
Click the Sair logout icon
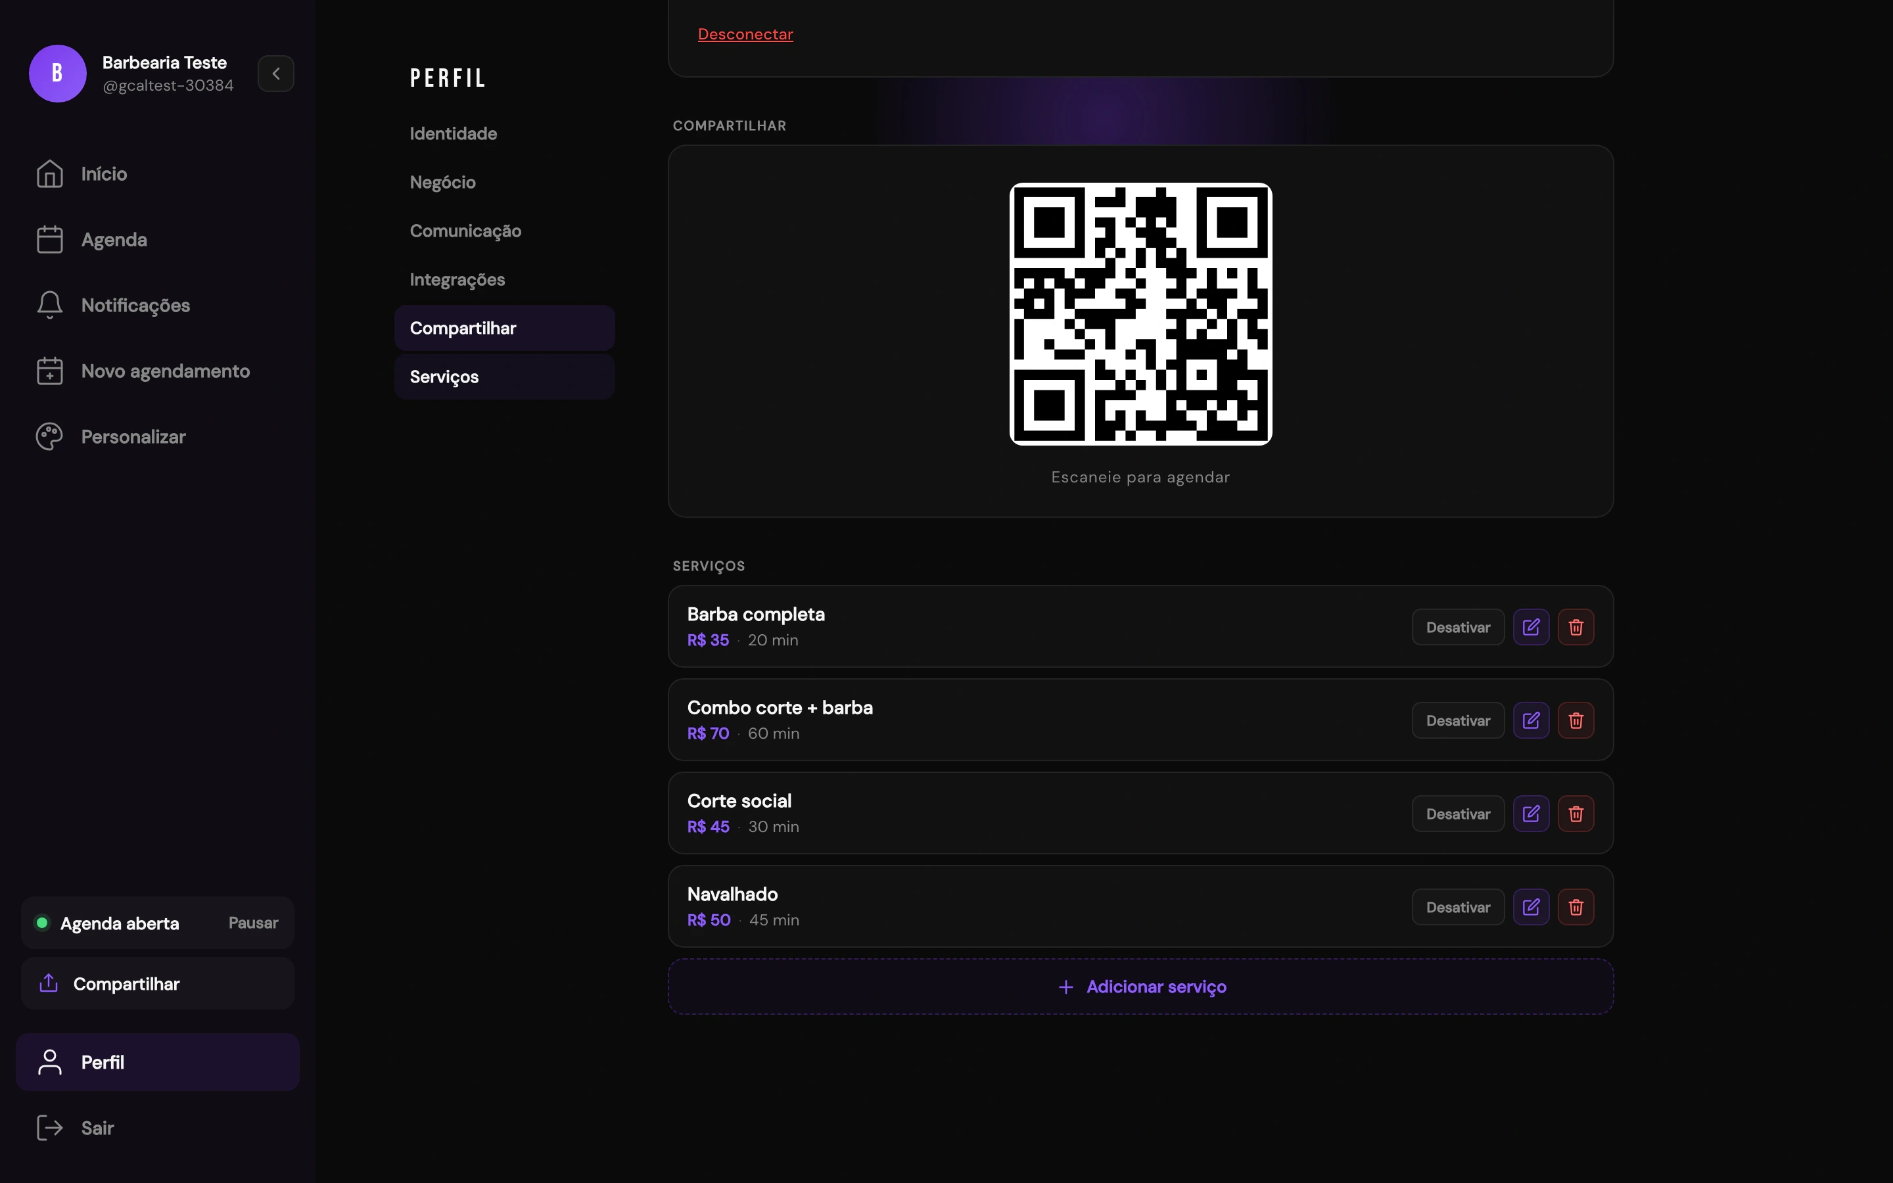[49, 1128]
